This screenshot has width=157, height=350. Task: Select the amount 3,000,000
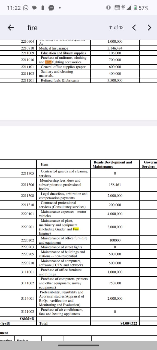tap(115, 227)
